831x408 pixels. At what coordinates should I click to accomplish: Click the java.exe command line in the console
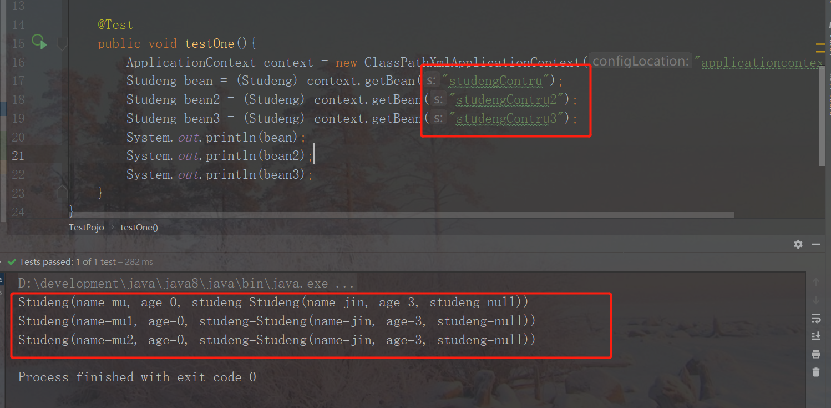[186, 284]
